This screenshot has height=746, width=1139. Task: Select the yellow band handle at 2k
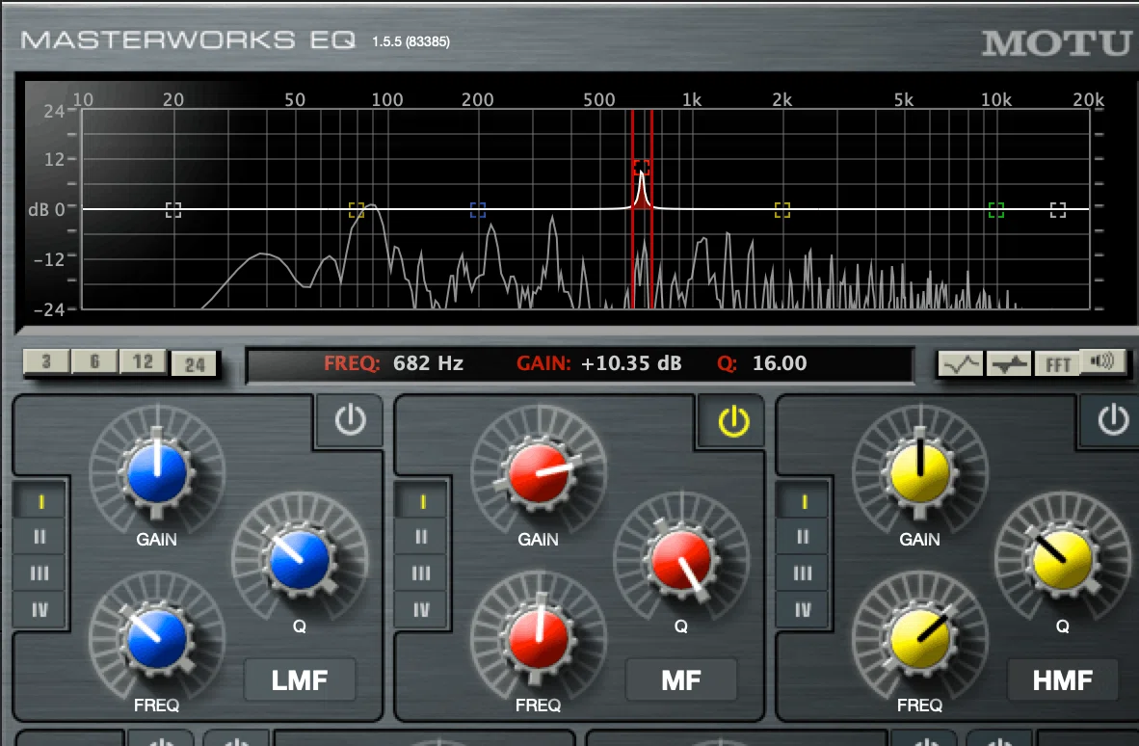click(781, 210)
